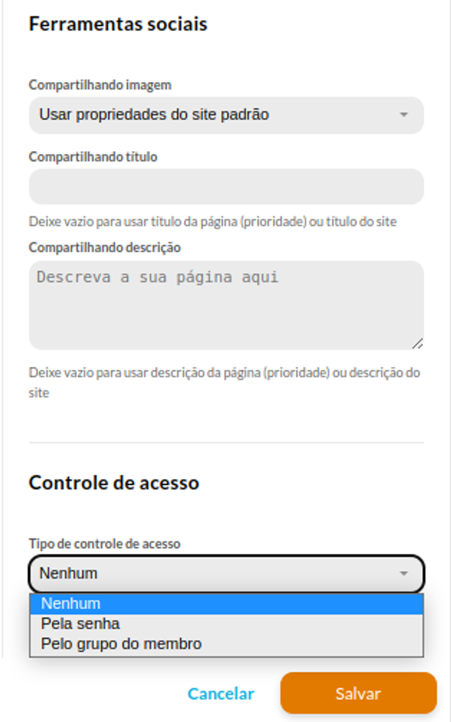Click the Cancelar link
Image resolution: width=451 pixels, height=722 pixels.
coord(221,694)
